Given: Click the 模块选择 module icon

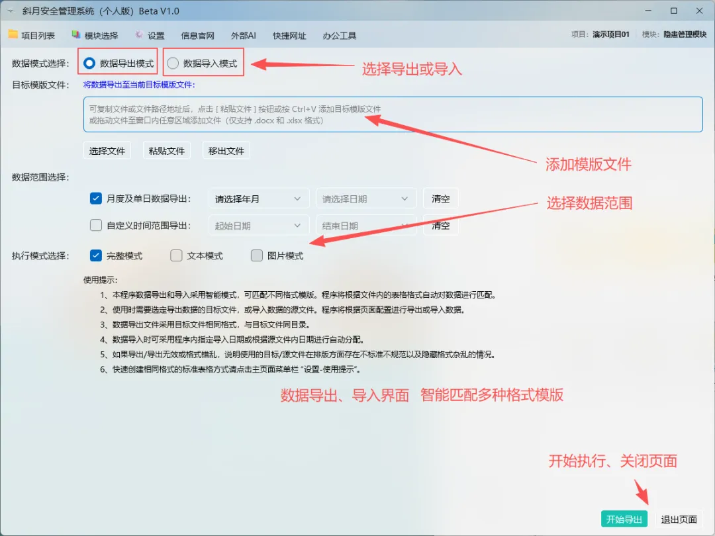Looking at the screenshot, I should coord(75,34).
